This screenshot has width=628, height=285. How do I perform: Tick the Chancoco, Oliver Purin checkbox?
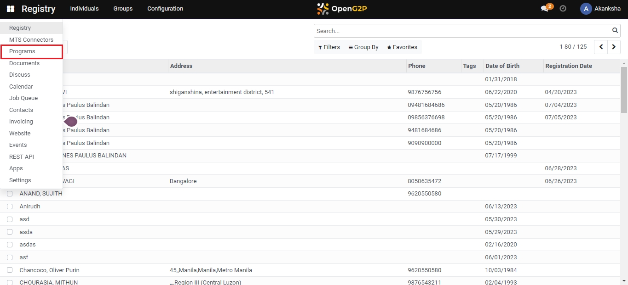pos(10,270)
